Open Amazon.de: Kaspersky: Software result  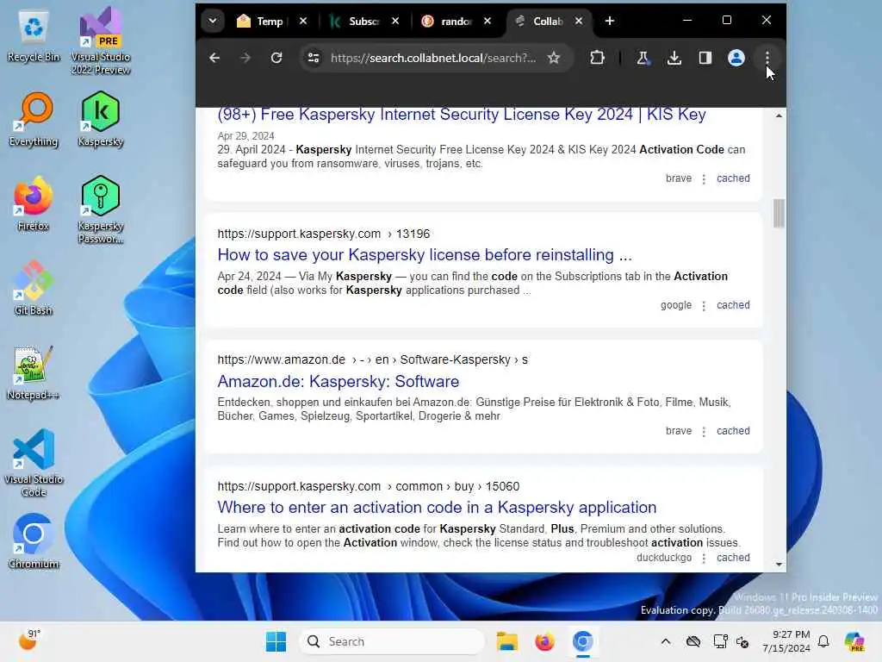338,381
